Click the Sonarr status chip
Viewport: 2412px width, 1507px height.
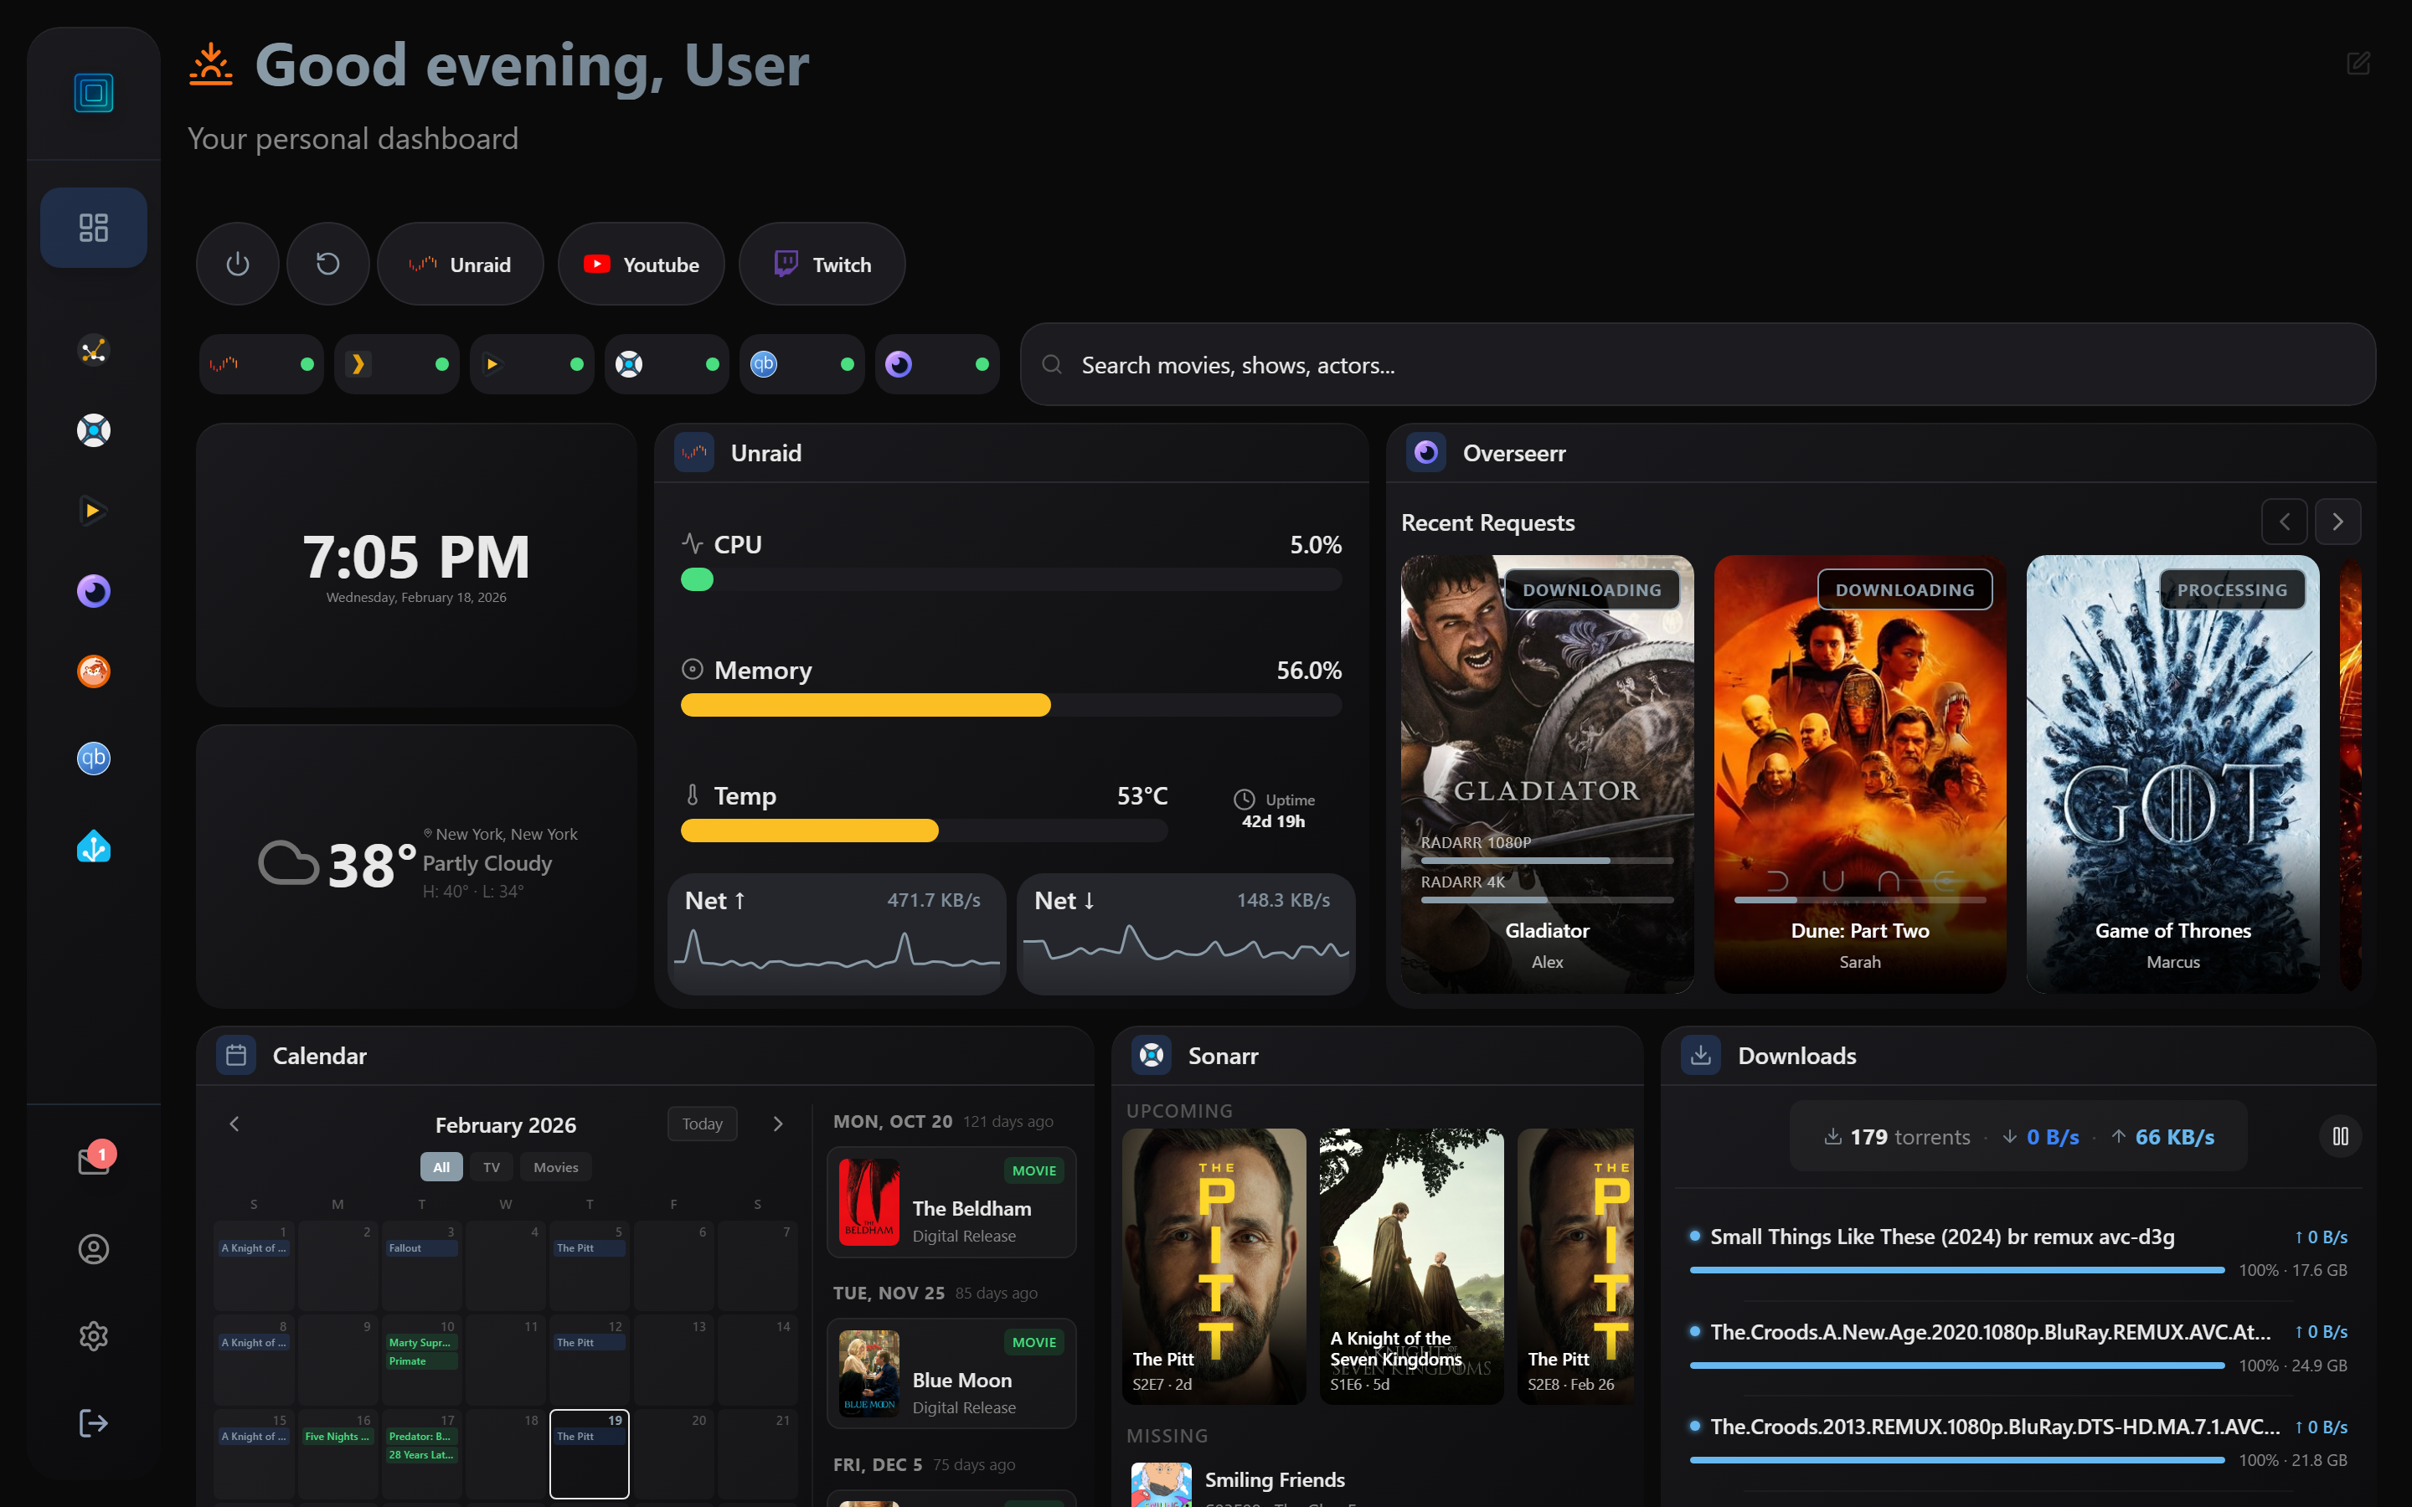click(667, 364)
